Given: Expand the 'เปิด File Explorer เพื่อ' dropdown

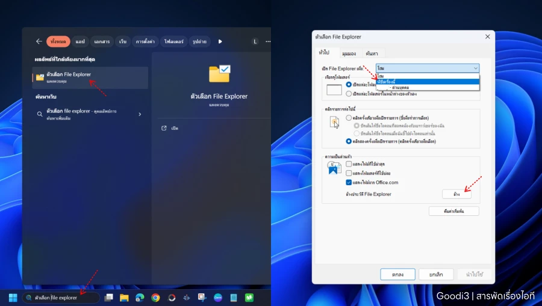Looking at the screenshot, I should pos(428,69).
